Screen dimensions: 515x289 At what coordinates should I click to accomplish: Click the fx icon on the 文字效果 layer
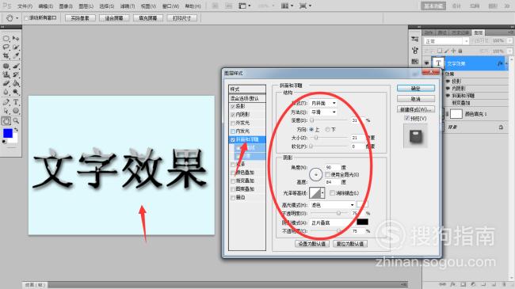[x=500, y=63]
